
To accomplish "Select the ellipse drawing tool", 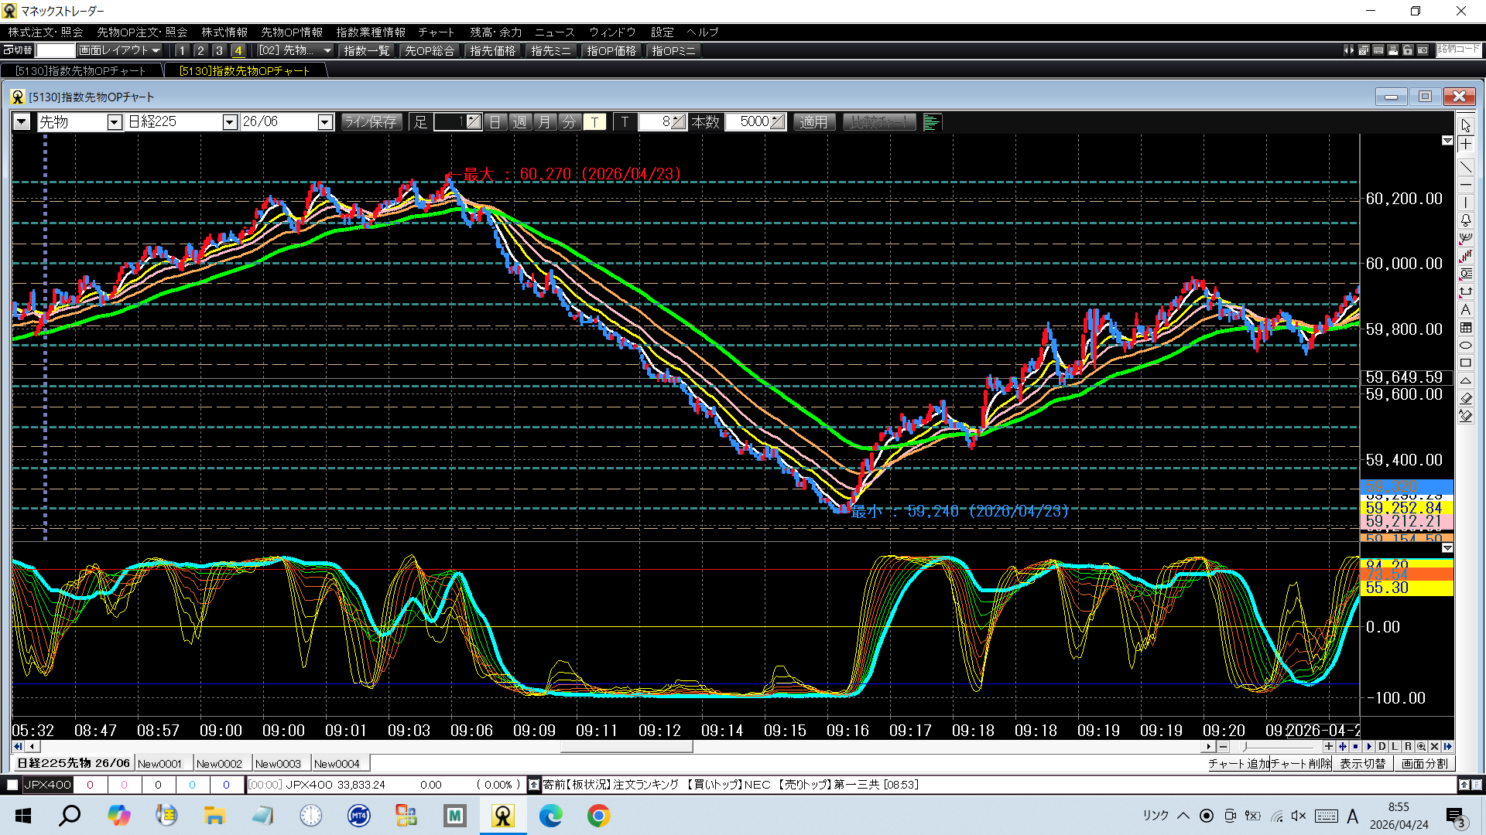I will [1465, 346].
